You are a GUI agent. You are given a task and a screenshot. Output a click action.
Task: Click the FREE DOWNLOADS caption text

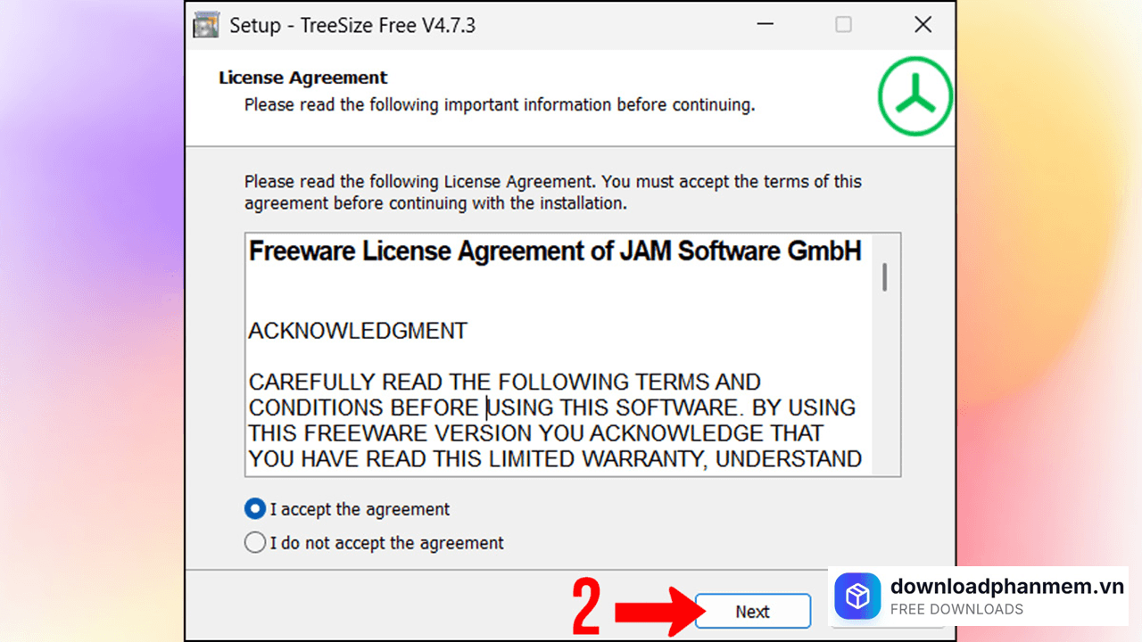pyautogui.click(x=956, y=610)
